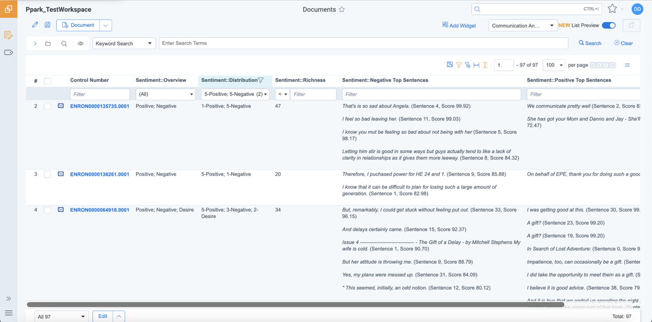Select the field tree search icon

click(64, 43)
